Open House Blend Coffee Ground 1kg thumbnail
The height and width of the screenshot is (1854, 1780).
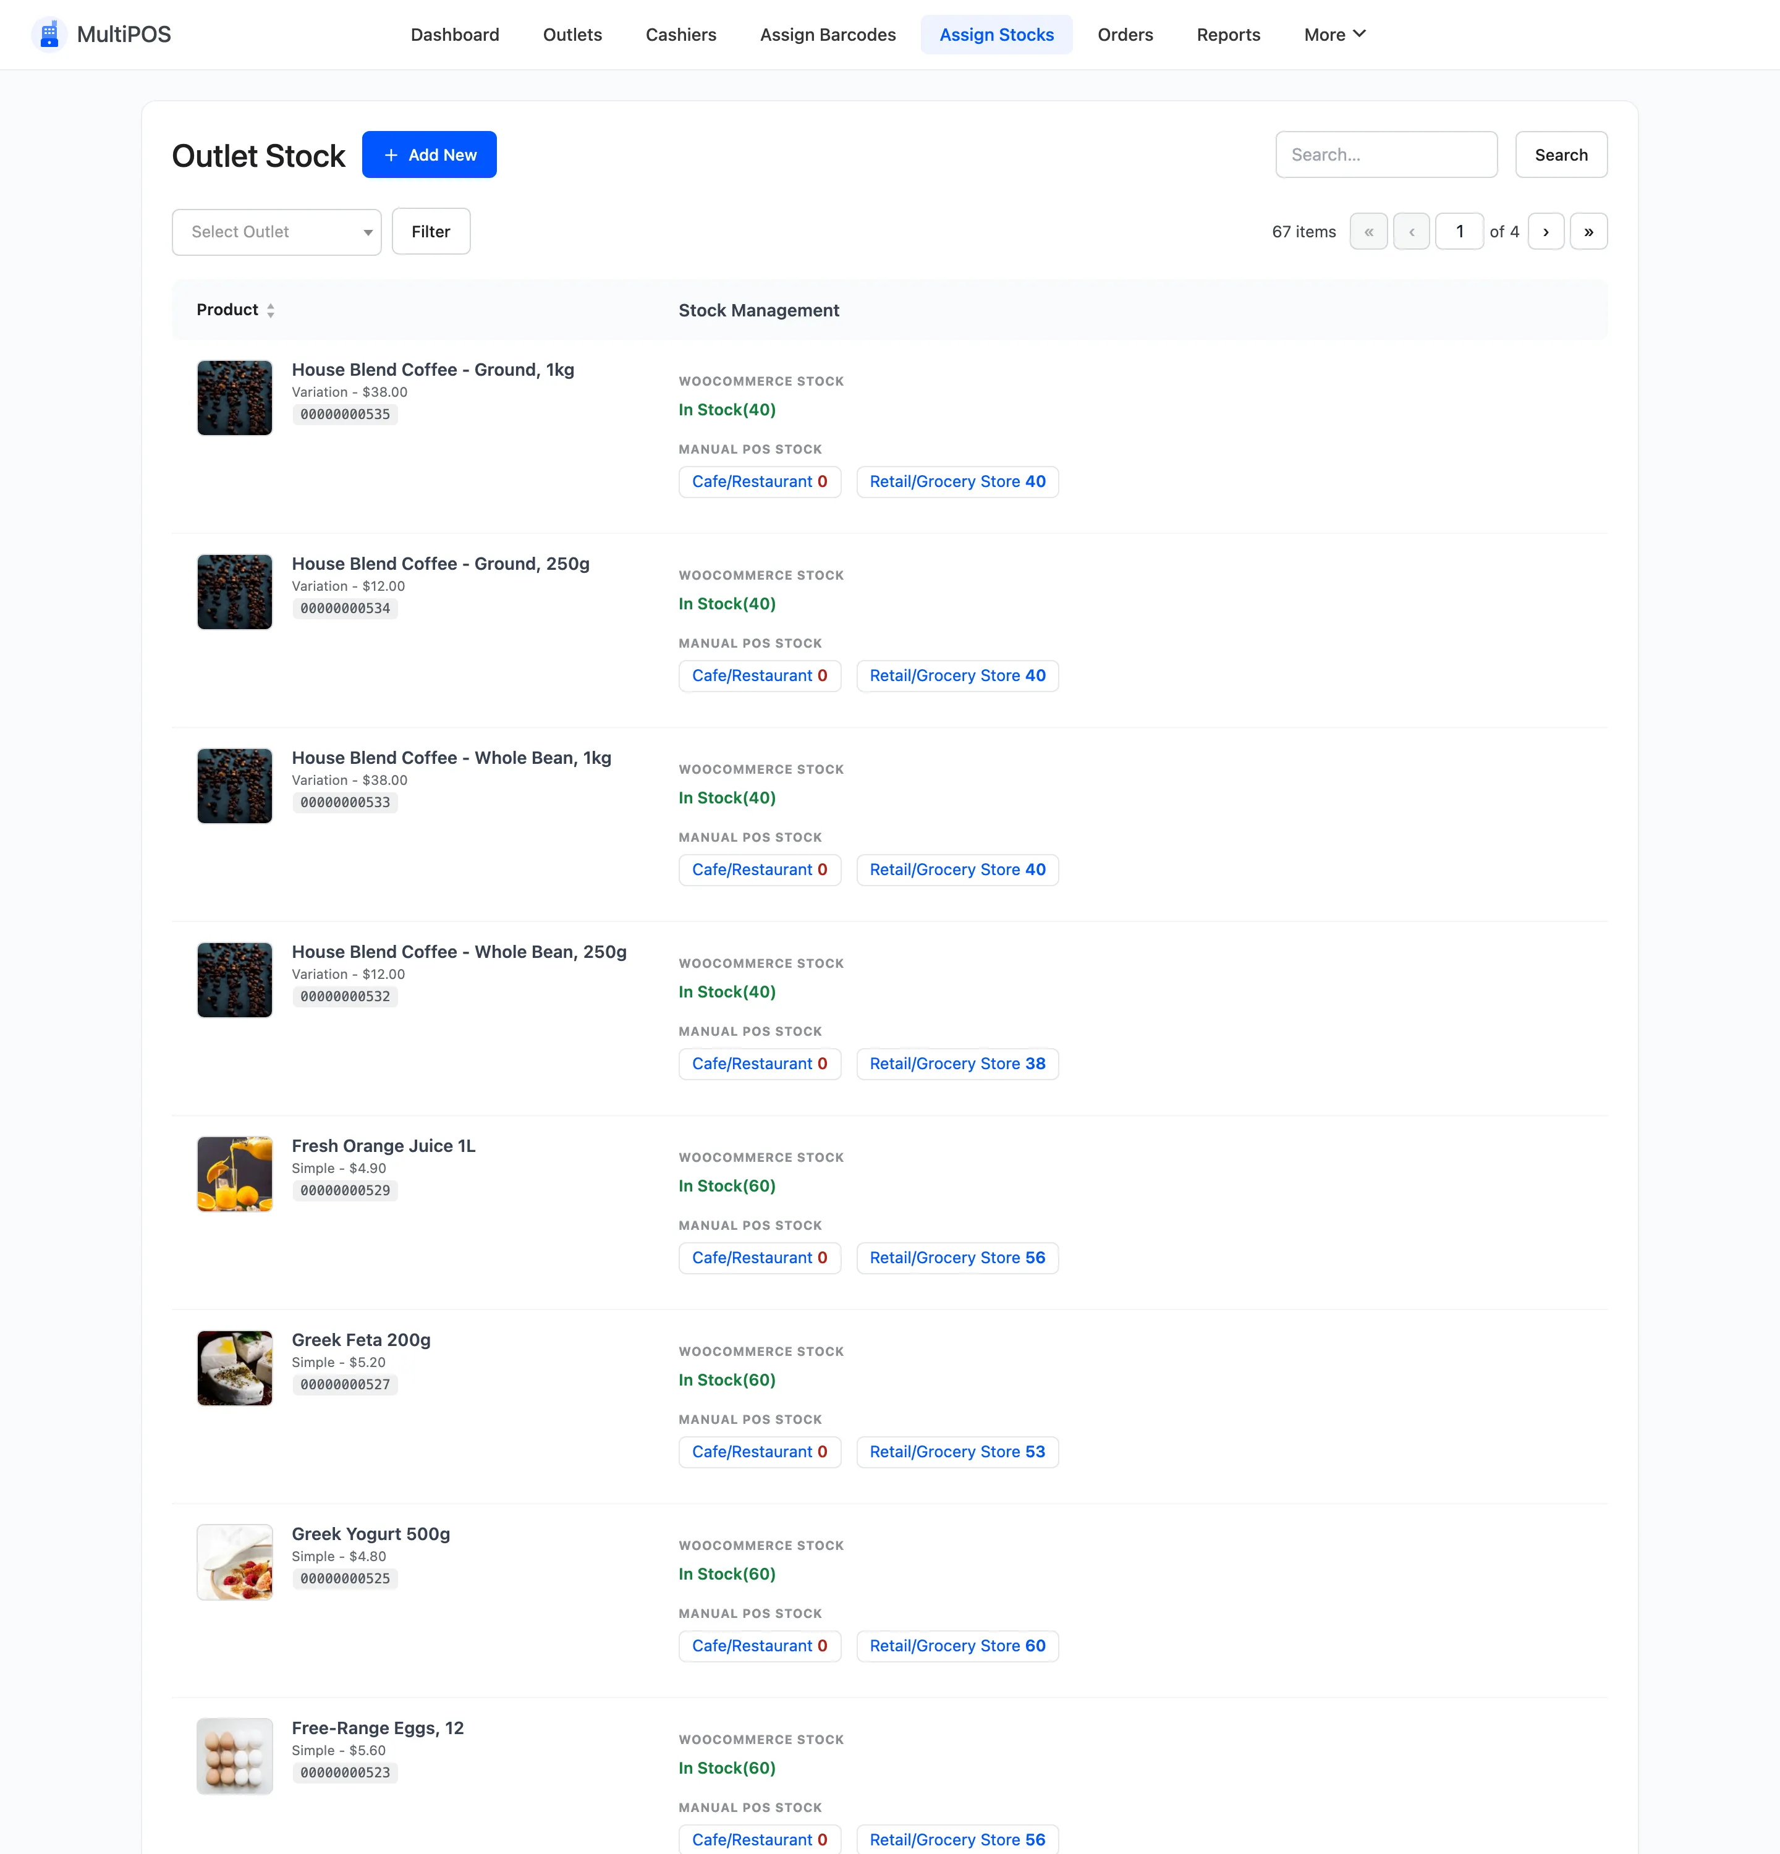click(235, 397)
